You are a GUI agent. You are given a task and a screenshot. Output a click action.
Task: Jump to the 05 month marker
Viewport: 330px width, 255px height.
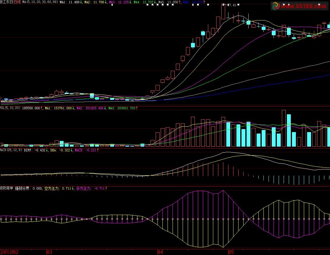(x=231, y=252)
